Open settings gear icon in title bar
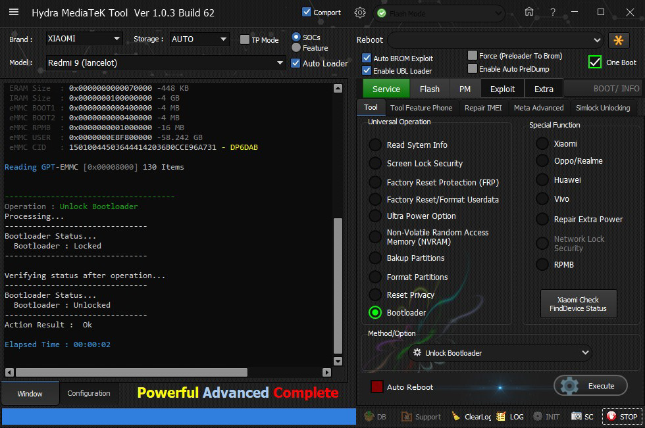The height and width of the screenshot is (428, 645). (x=359, y=12)
